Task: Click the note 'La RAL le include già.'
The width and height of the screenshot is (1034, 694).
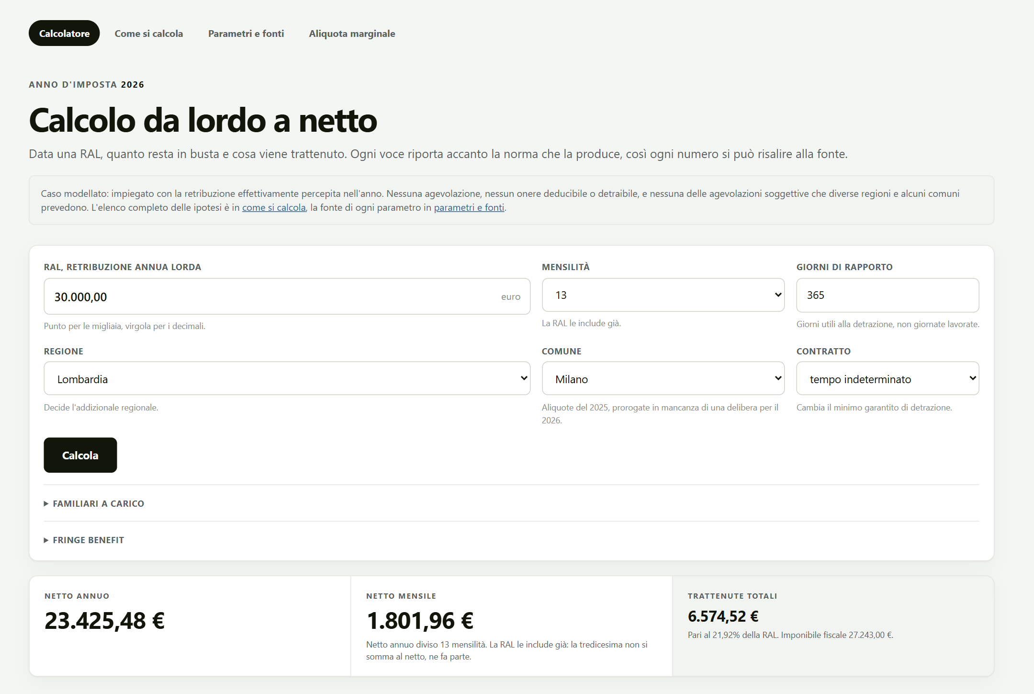Action: 581,323
